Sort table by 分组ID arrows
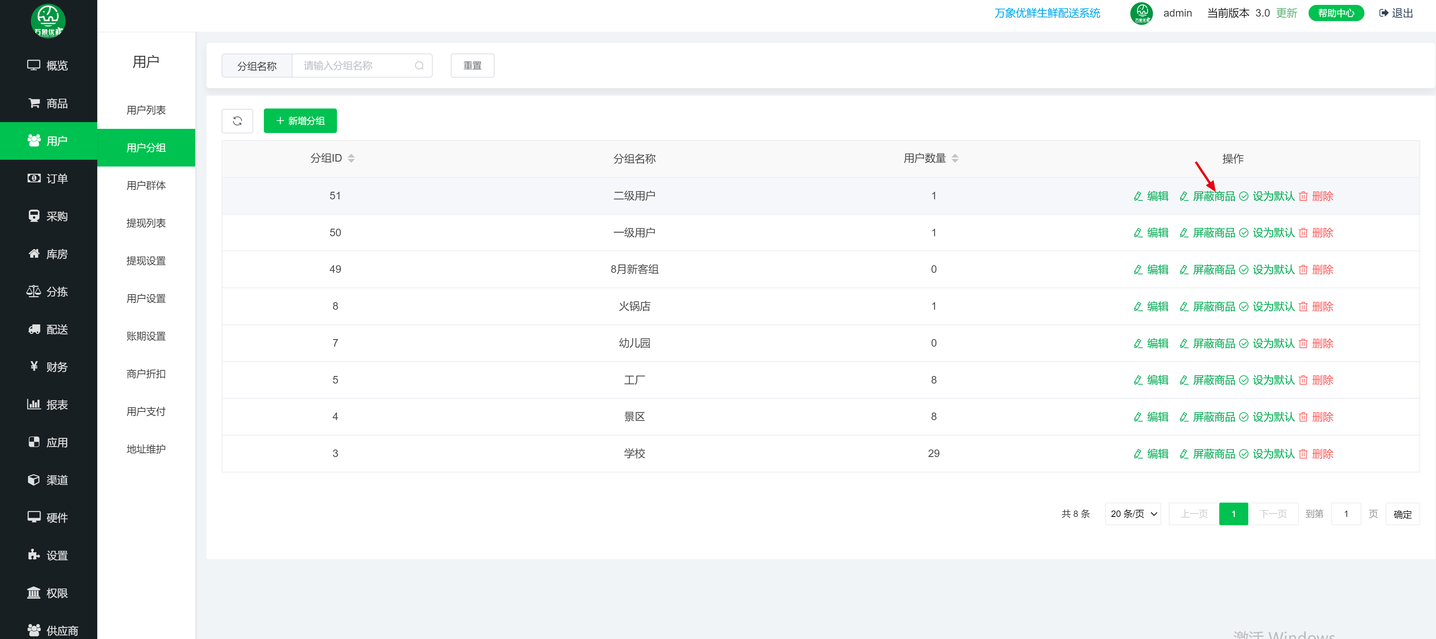Viewport: 1436px width, 639px height. [x=351, y=158]
